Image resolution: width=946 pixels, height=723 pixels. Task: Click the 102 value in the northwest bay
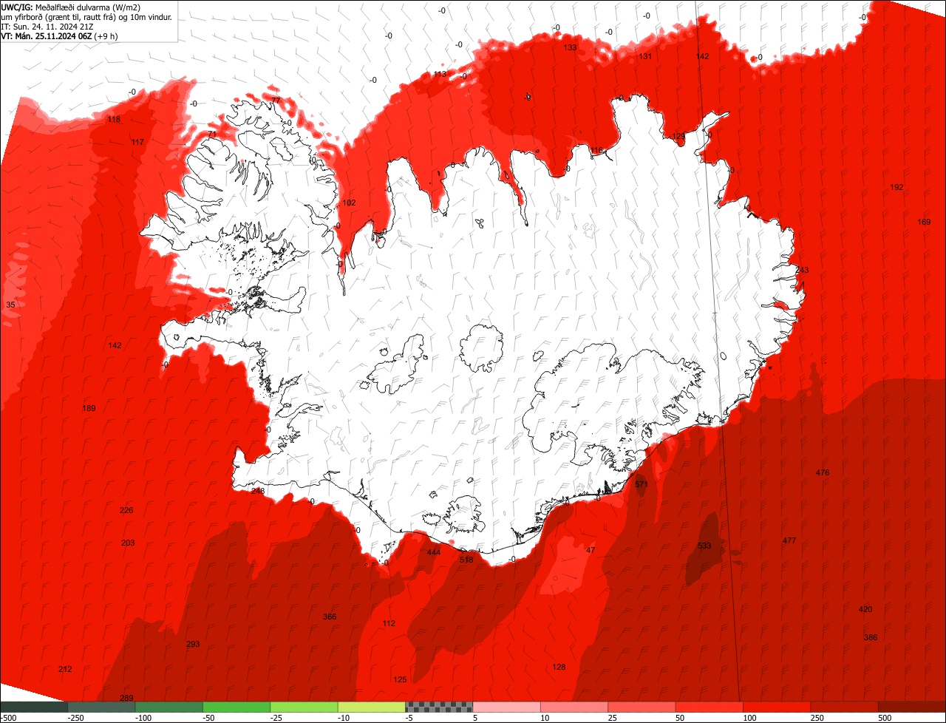click(350, 203)
